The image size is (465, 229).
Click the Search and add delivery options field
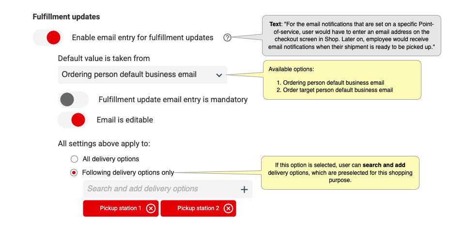pos(160,189)
